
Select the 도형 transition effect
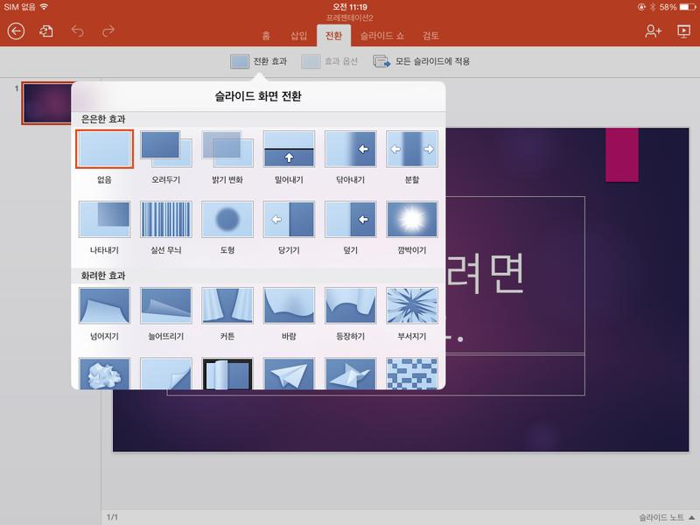pos(227,220)
